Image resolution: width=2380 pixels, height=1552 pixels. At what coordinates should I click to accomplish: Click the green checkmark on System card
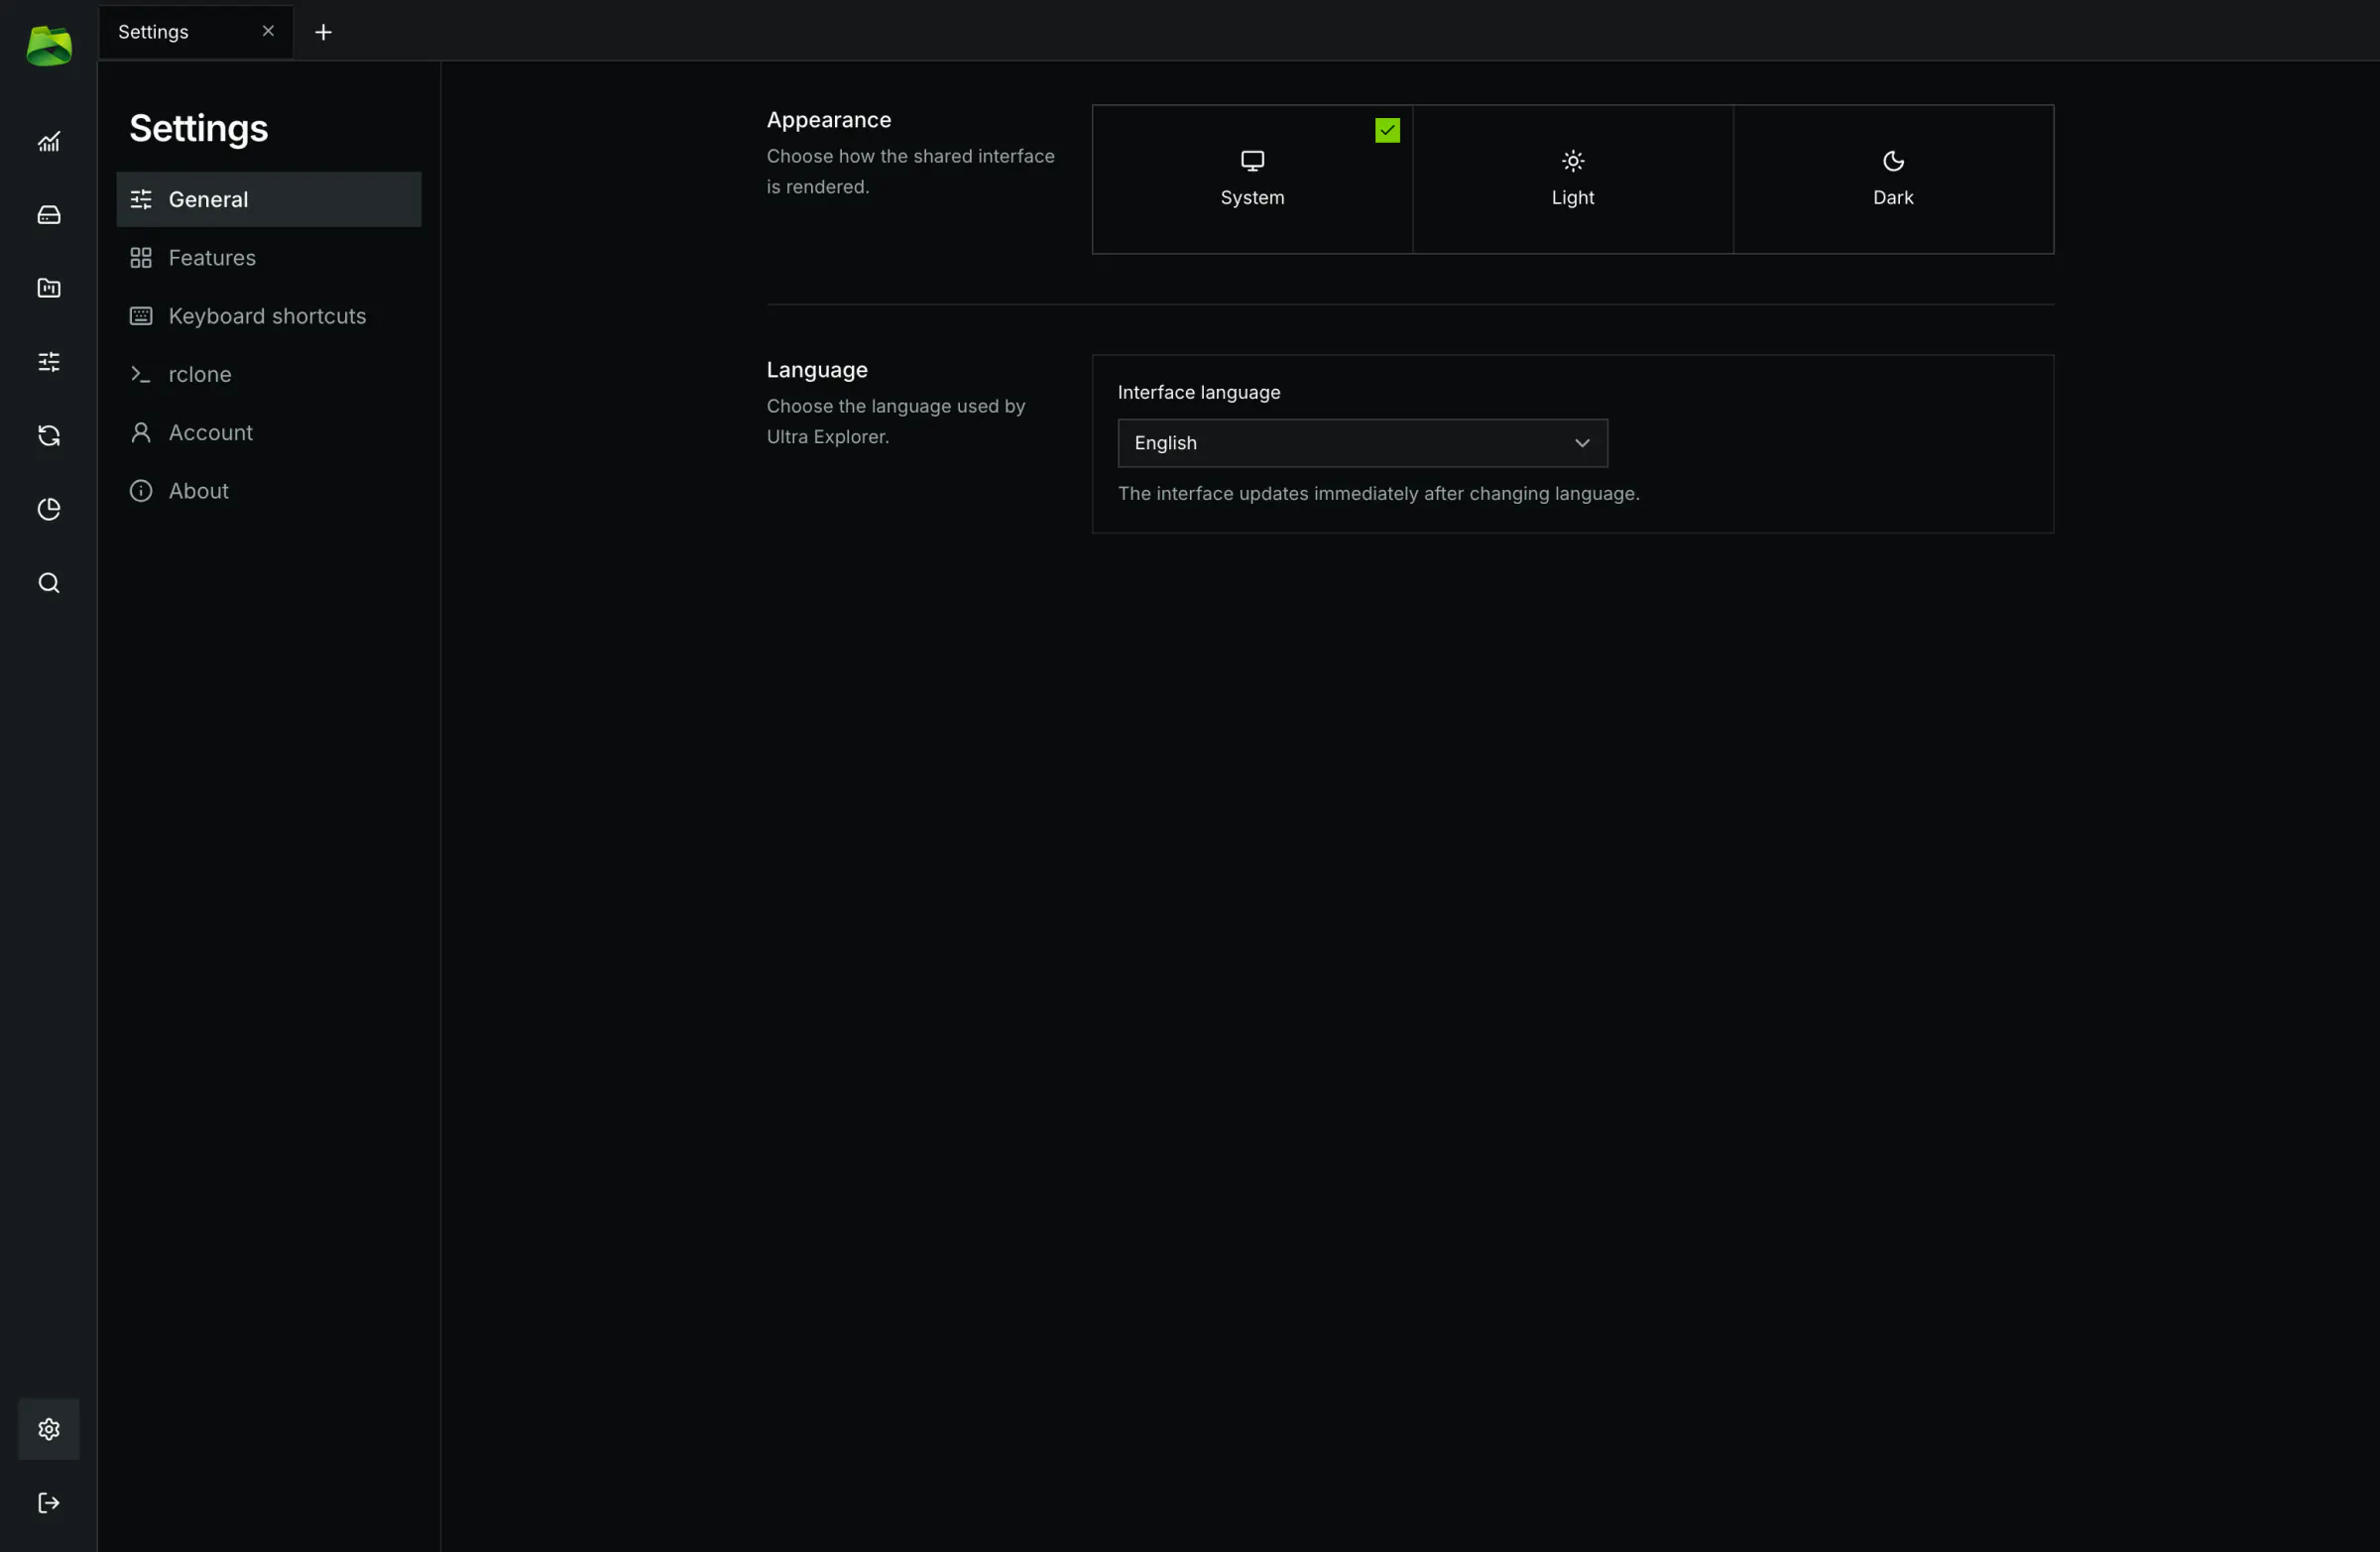tap(1387, 130)
